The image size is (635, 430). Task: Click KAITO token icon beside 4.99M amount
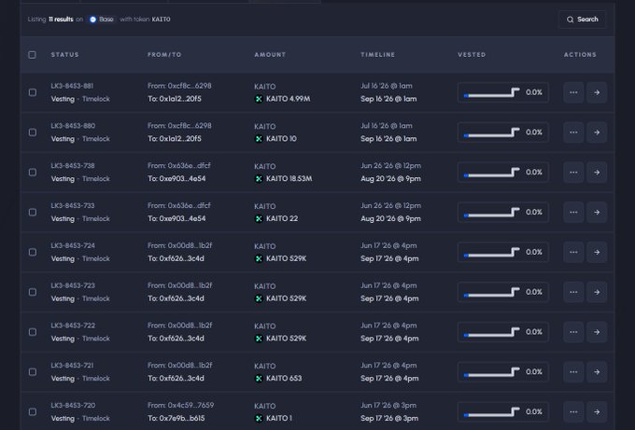coord(259,99)
